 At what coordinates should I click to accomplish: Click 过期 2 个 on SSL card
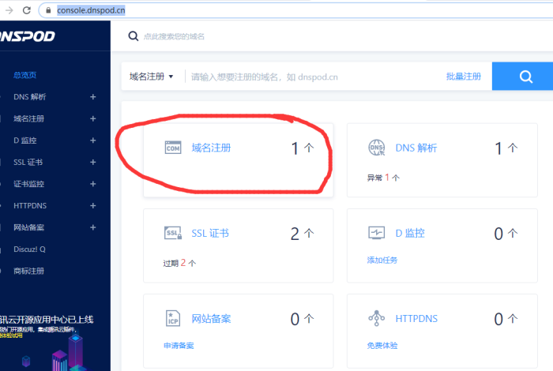(179, 263)
